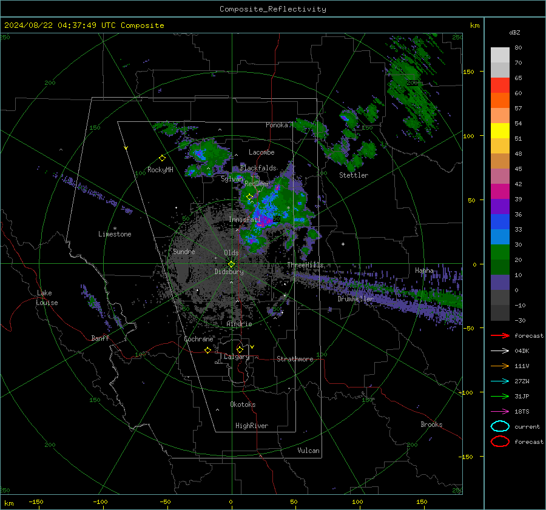This screenshot has width=546, height=510.
Task: Click the royal blue swatch between 36 and 33
Action: coord(500,221)
